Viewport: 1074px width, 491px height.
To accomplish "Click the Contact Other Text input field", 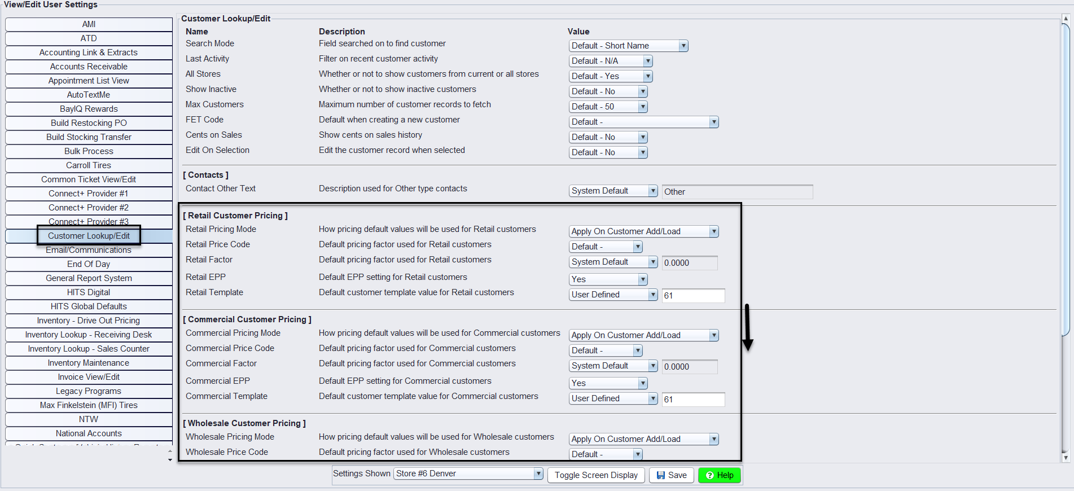I will point(737,192).
